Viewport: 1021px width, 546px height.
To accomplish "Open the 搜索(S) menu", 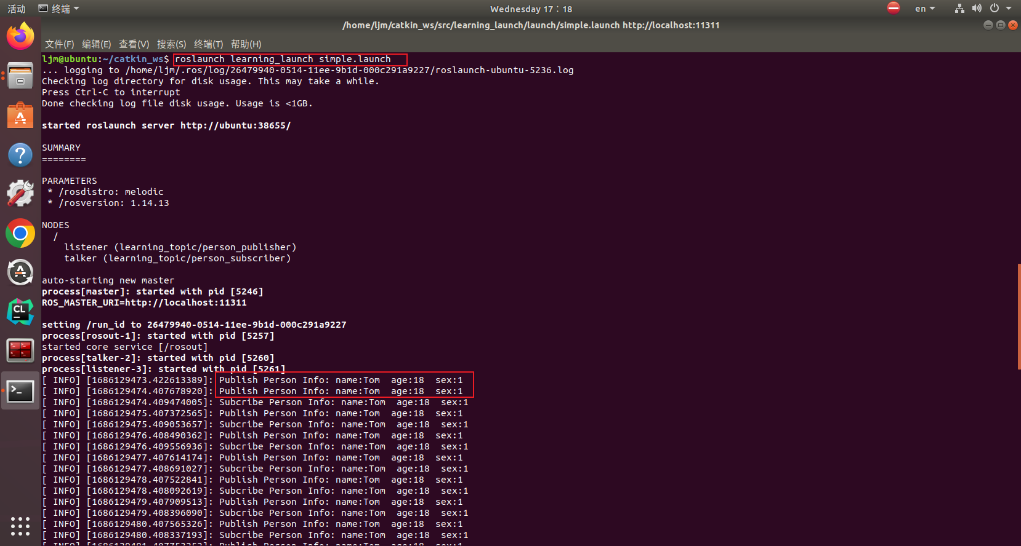I will [x=172, y=44].
